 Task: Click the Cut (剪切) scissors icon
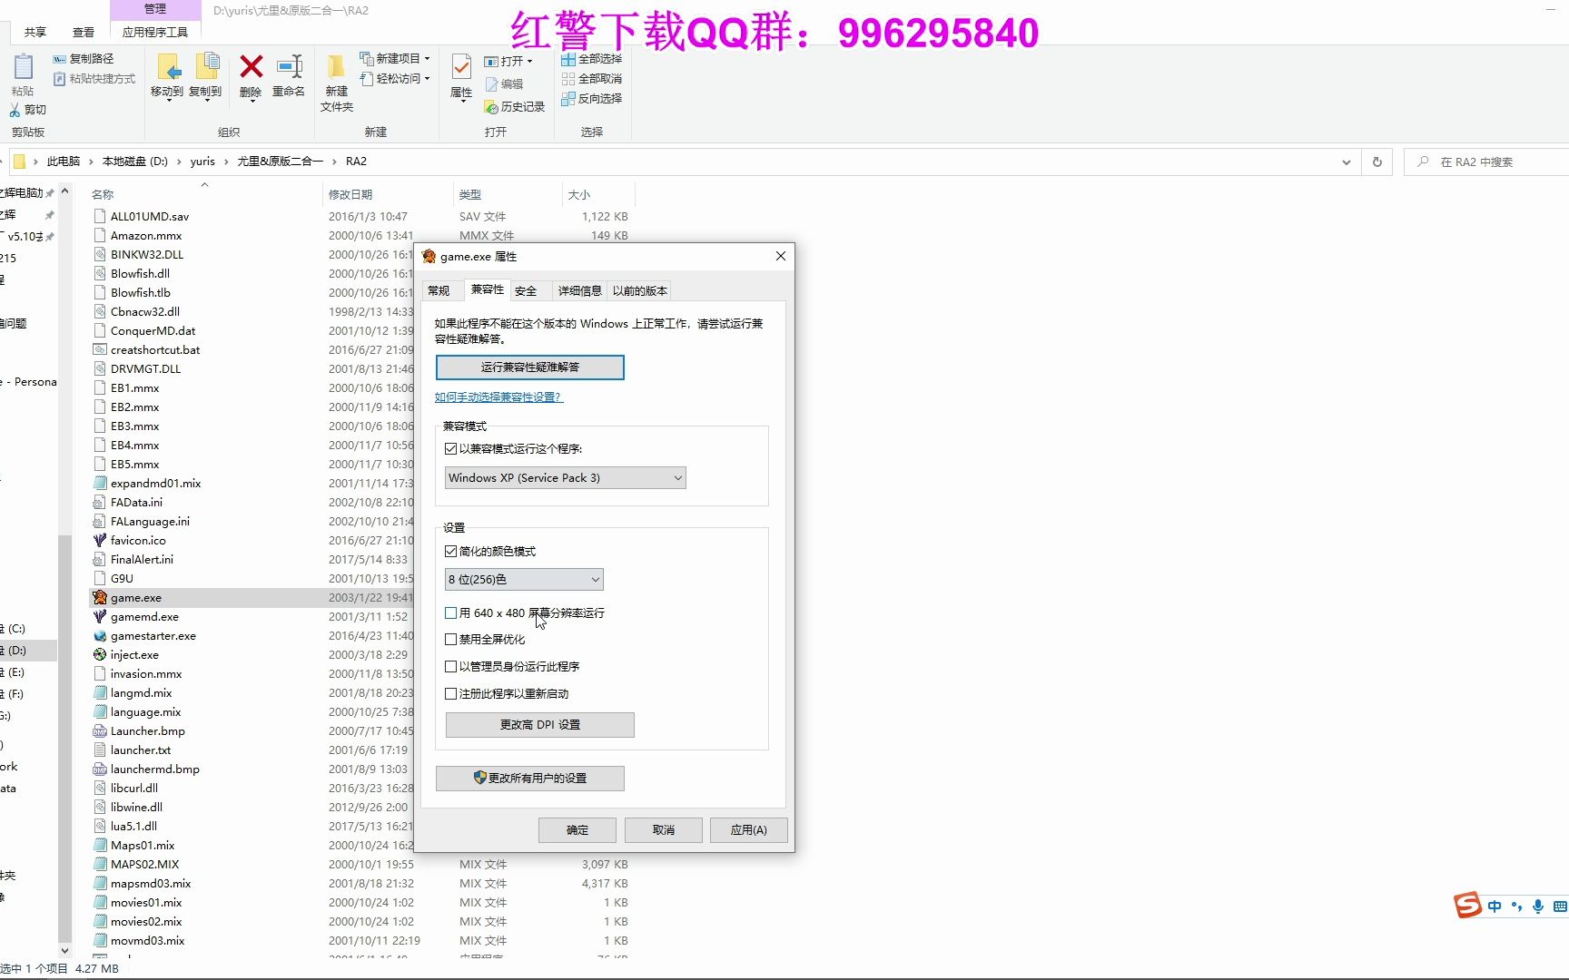(15, 110)
